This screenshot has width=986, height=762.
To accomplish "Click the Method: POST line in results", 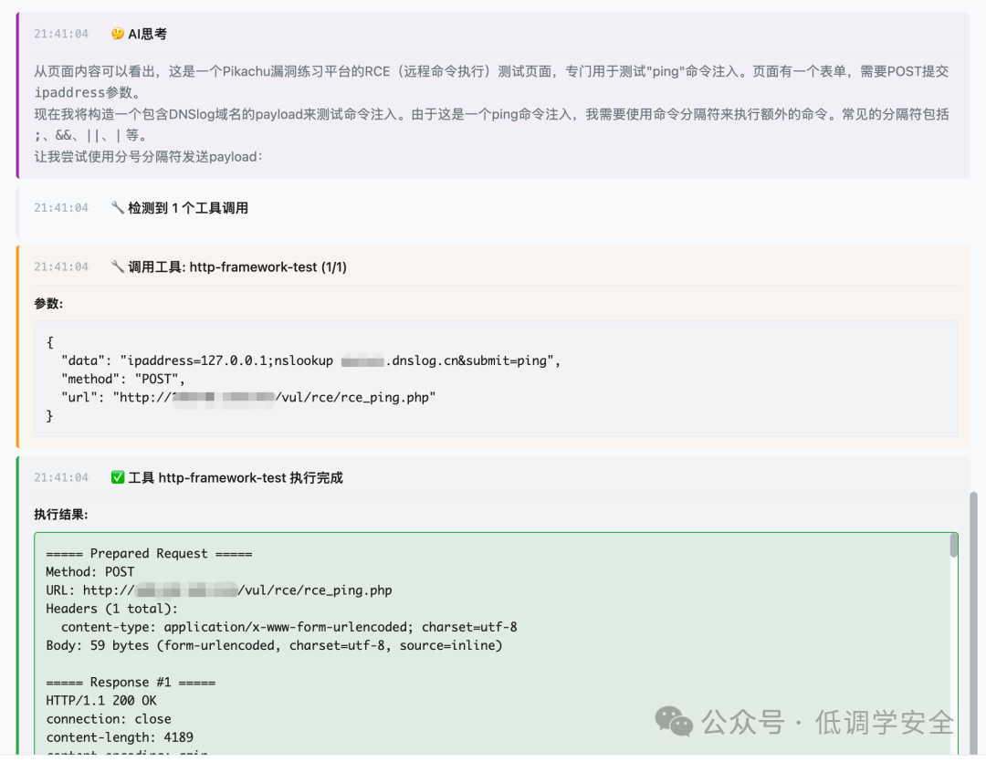I will [x=89, y=572].
